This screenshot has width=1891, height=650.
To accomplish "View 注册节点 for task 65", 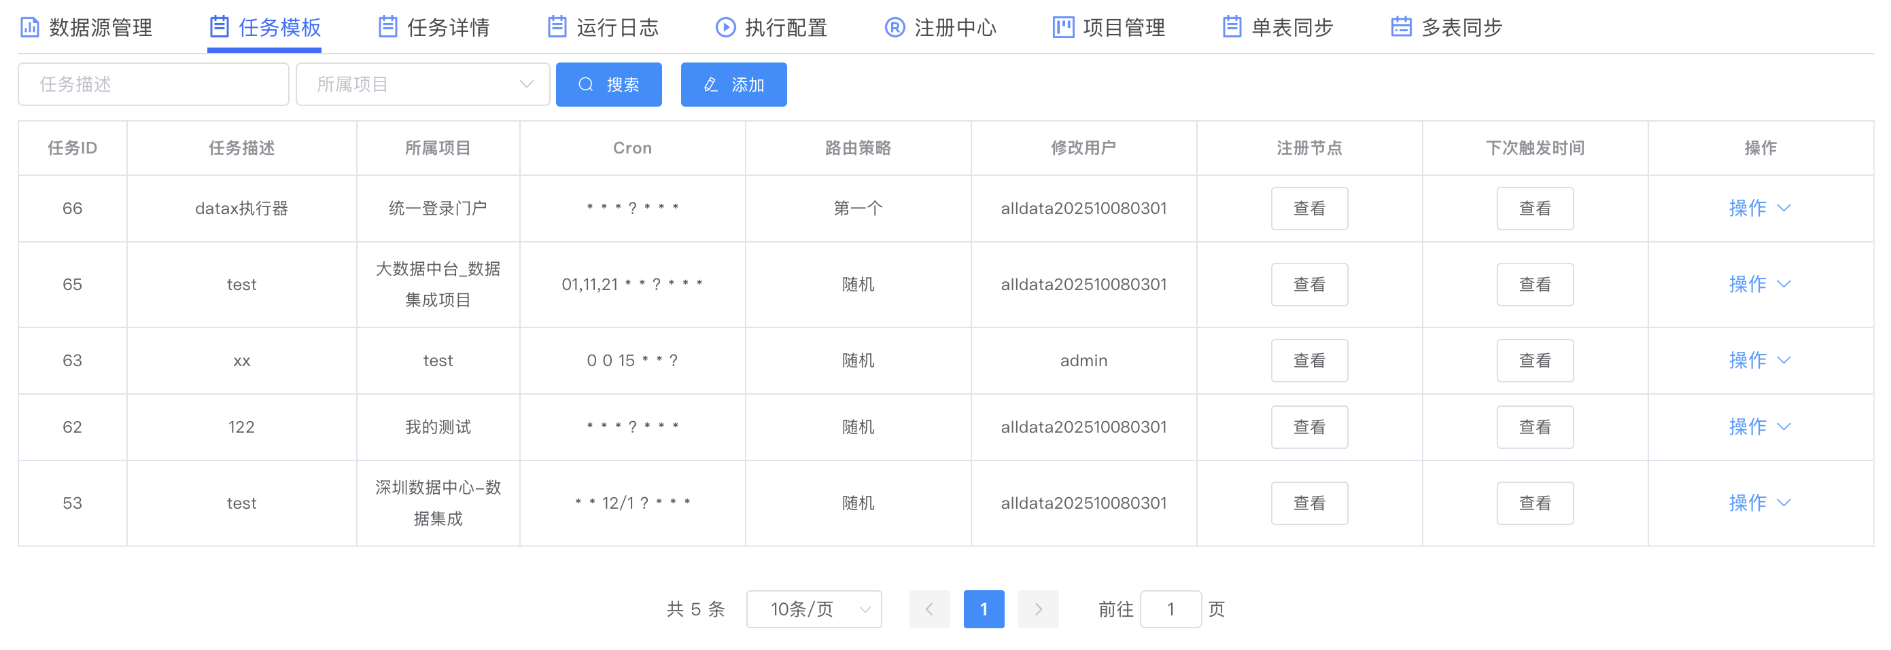I will [x=1309, y=285].
